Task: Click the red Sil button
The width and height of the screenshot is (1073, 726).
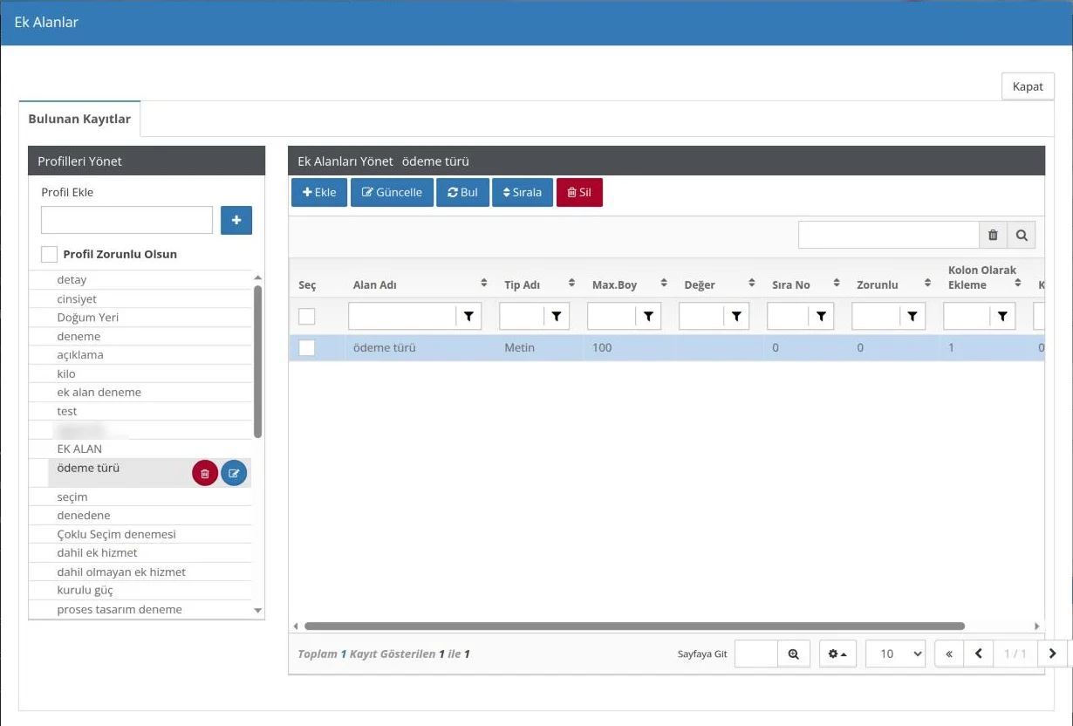Action: (579, 193)
